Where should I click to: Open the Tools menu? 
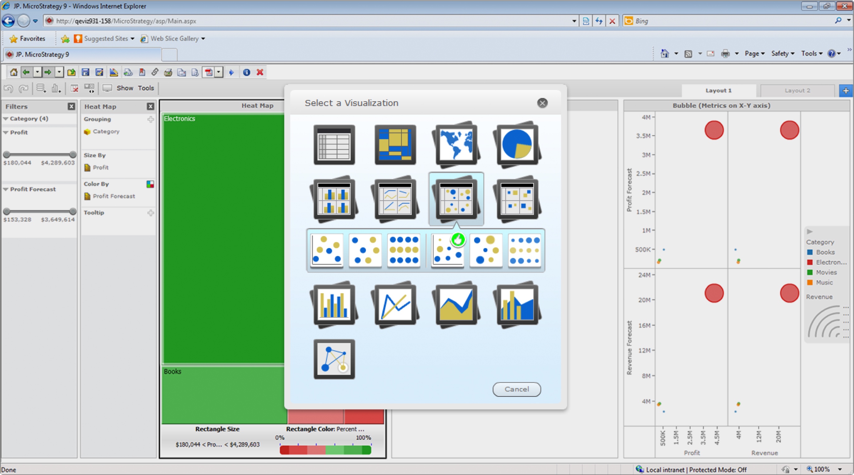(x=146, y=88)
